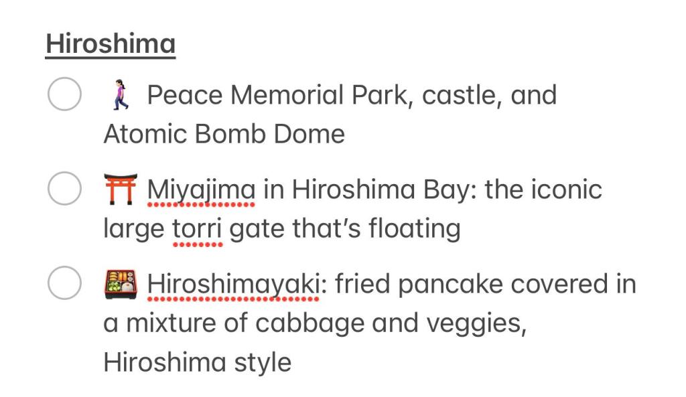The width and height of the screenshot is (686, 397).
Task: Click the underlined Hiroshima heading
Action: [111, 44]
